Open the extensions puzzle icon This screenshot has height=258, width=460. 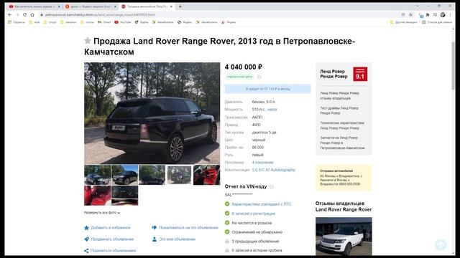428,14
